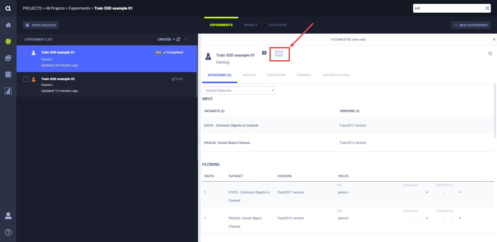Viewport: 497px width, 242px height.
Task: Switch to the EXECUTION tab
Action: point(276,75)
